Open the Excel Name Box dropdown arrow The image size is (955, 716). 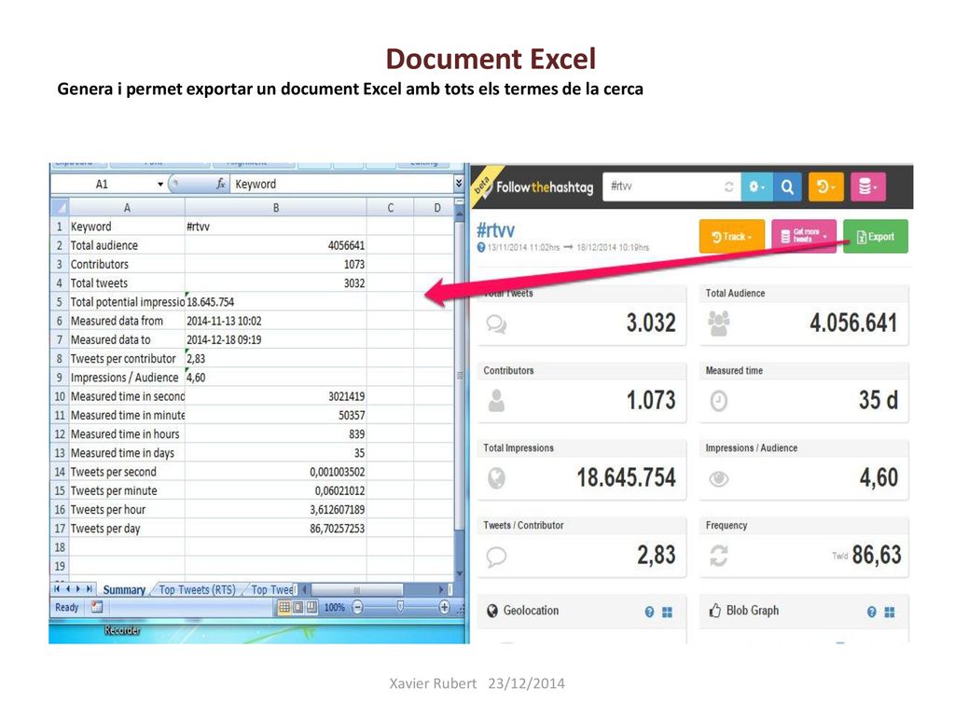pyautogui.click(x=160, y=185)
